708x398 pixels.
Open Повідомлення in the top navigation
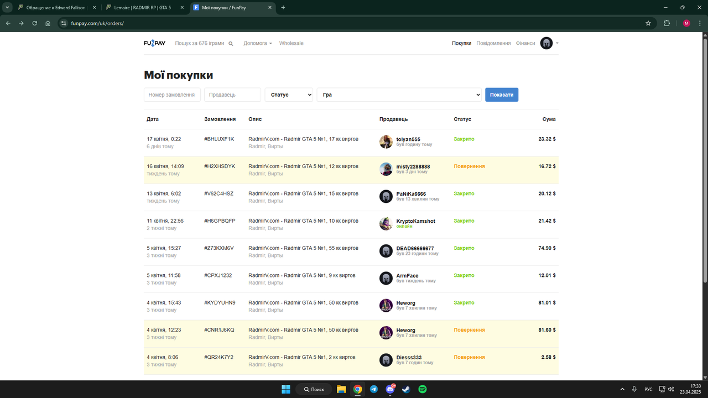click(493, 43)
